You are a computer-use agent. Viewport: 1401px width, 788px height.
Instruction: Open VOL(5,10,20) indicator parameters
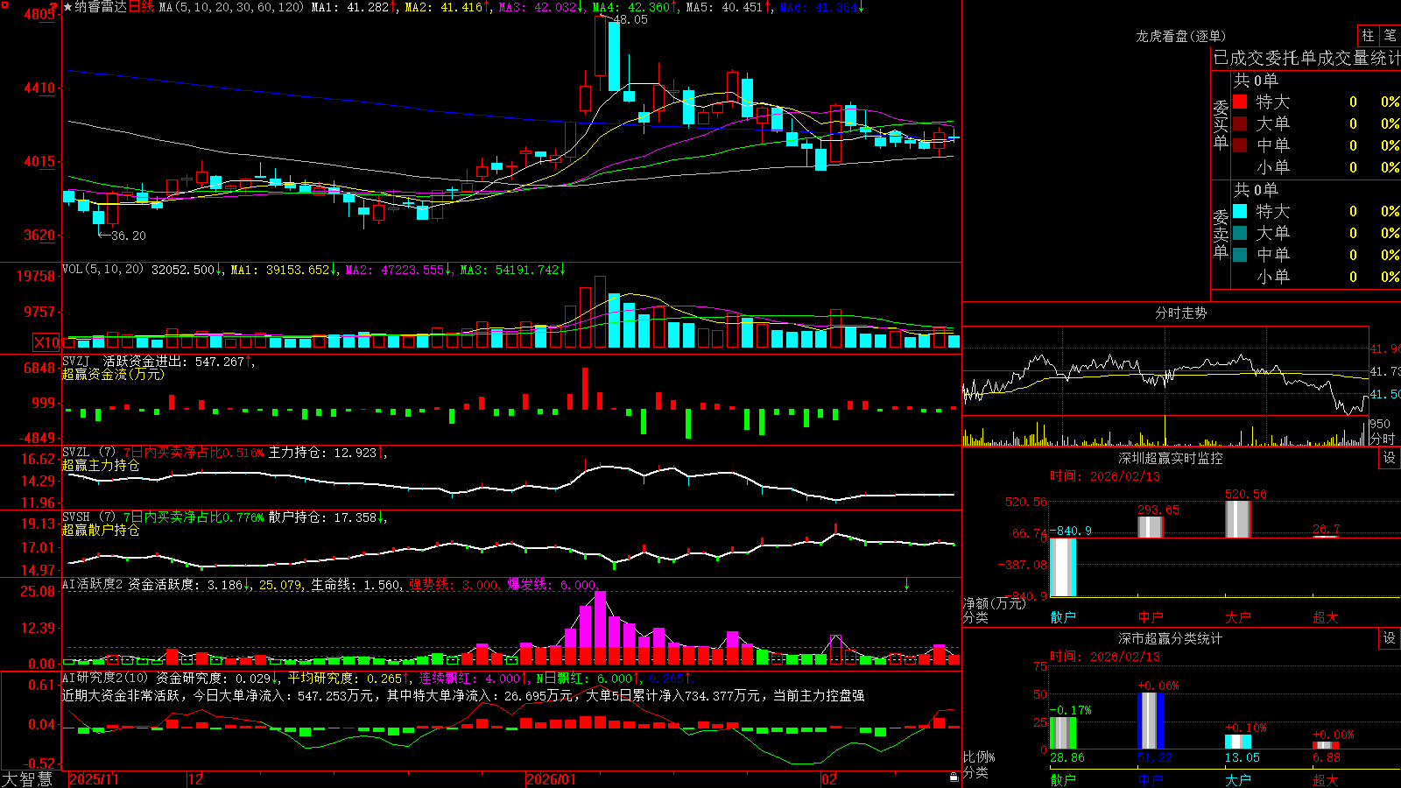coord(102,270)
